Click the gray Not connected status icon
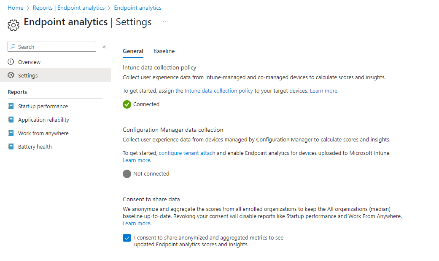The height and width of the screenshot is (261, 439). click(127, 174)
